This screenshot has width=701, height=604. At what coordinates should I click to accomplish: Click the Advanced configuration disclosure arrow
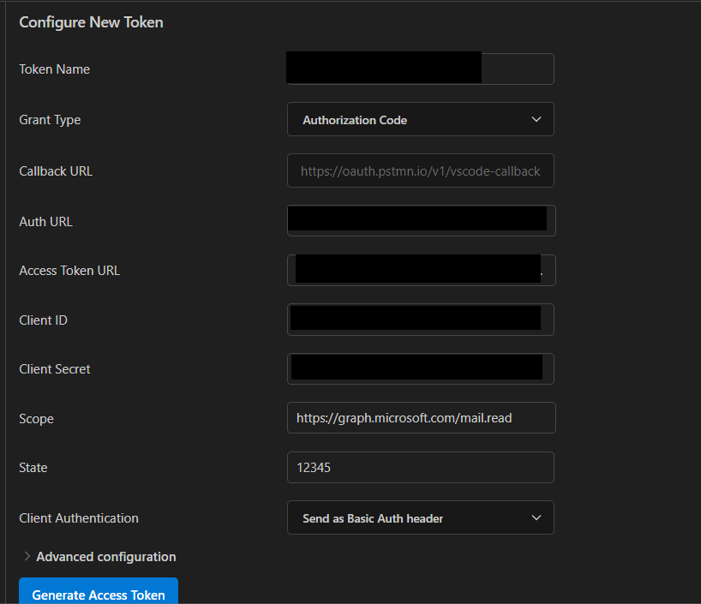click(27, 556)
